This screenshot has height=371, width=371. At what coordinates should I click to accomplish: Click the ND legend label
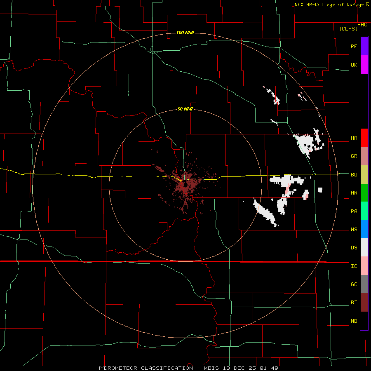coord(354,321)
